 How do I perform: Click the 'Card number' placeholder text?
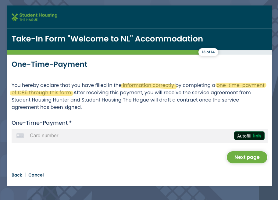[44, 135]
